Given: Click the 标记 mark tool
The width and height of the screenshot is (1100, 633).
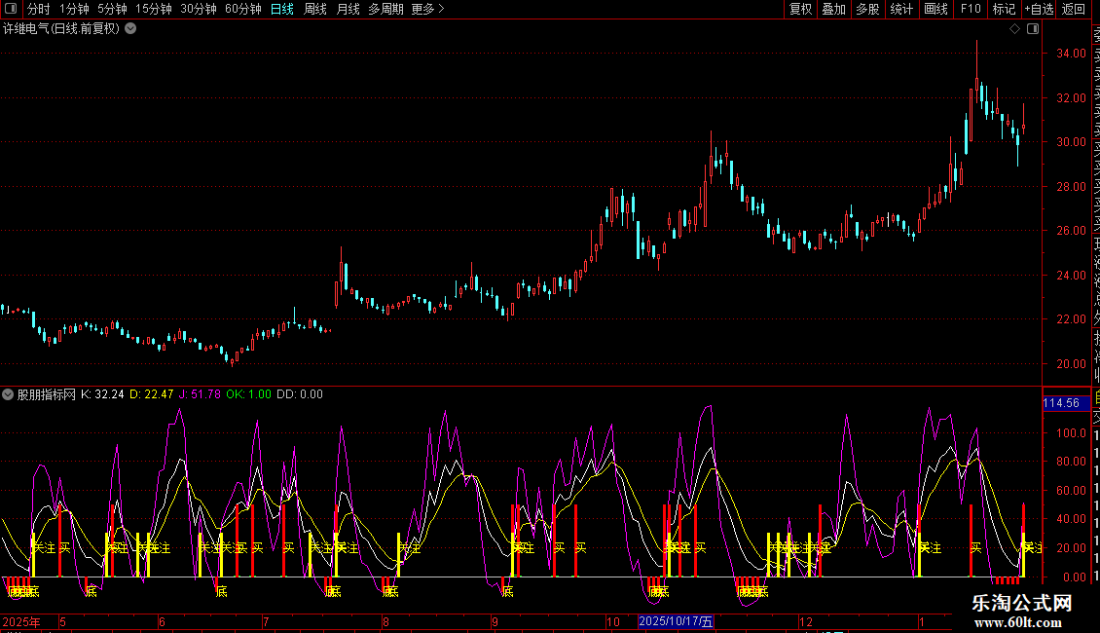Looking at the screenshot, I should coord(1004,10).
